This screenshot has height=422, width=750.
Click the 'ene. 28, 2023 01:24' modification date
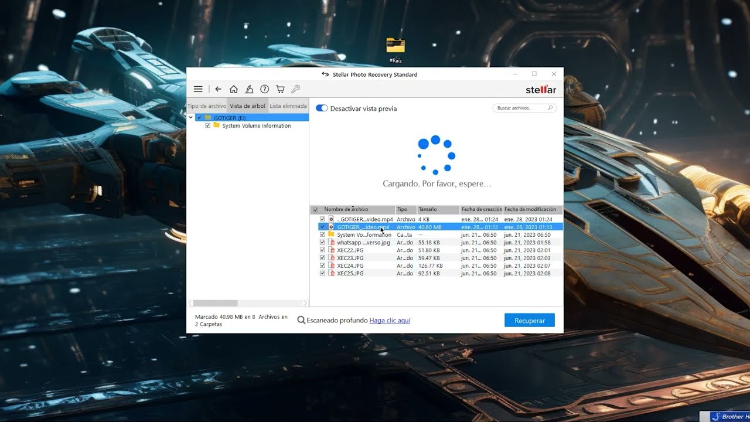pyautogui.click(x=528, y=219)
